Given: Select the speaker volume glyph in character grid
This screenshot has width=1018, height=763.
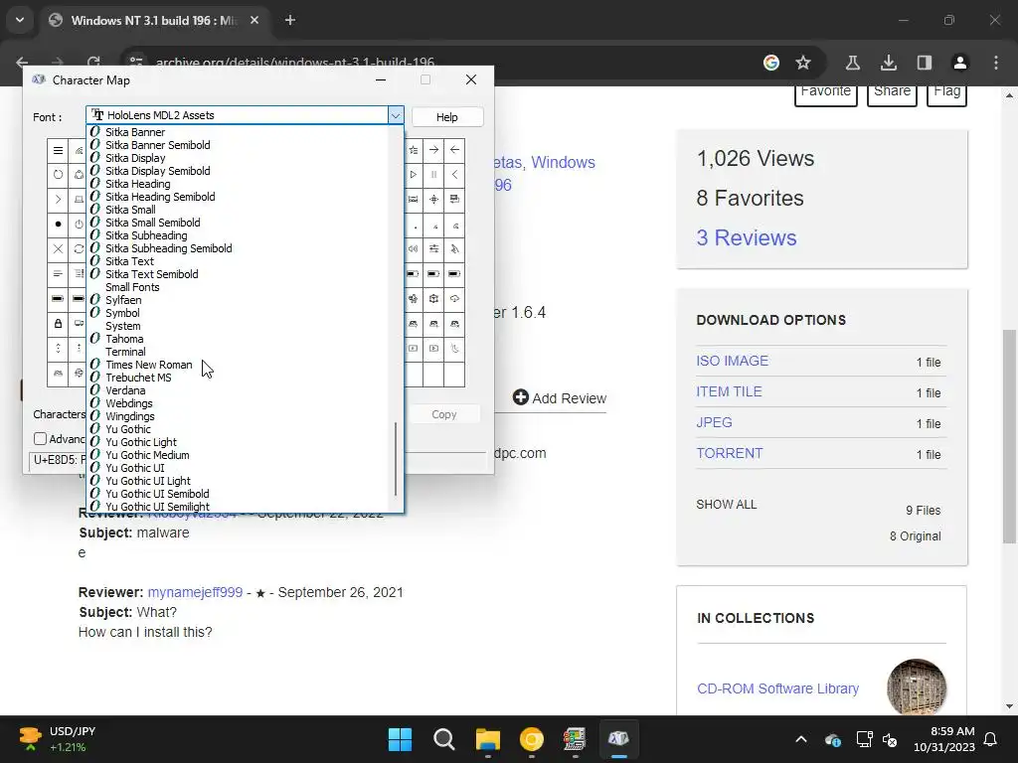Looking at the screenshot, I should click(413, 249).
